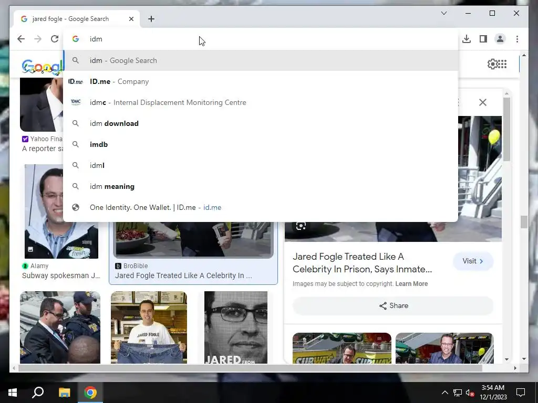Choose the ID.me Company suggestion
Image resolution: width=538 pixels, height=403 pixels.
point(261,81)
